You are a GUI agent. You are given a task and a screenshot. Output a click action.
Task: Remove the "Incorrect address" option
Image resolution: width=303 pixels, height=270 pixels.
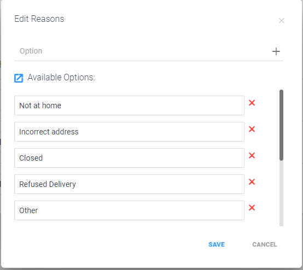[x=252, y=129]
